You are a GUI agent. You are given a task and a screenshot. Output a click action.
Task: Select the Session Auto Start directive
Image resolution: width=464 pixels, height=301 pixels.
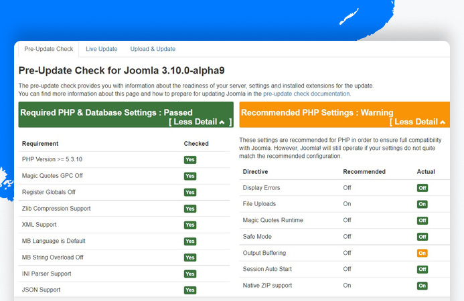tap(267, 269)
